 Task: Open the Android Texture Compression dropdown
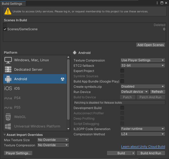(x=143, y=60)
